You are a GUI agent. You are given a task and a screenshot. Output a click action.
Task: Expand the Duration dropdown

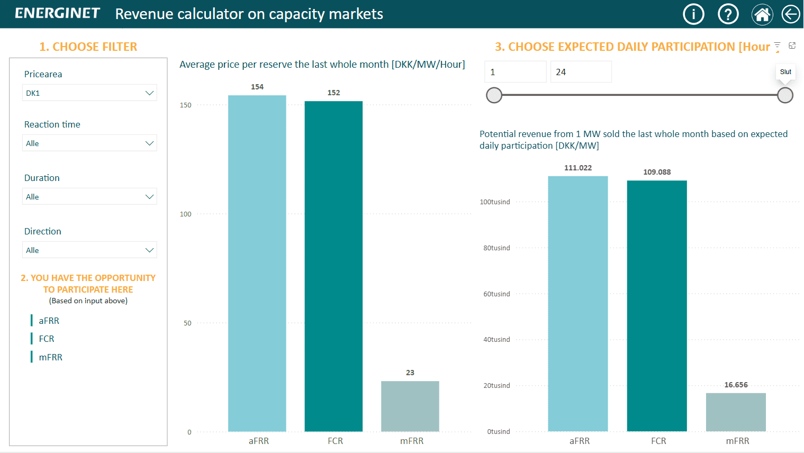pos(89,197)
